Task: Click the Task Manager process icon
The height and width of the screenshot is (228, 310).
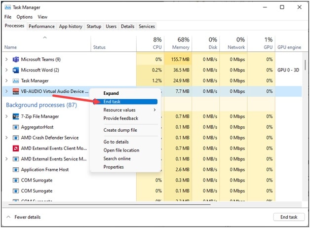Action: 16,80
